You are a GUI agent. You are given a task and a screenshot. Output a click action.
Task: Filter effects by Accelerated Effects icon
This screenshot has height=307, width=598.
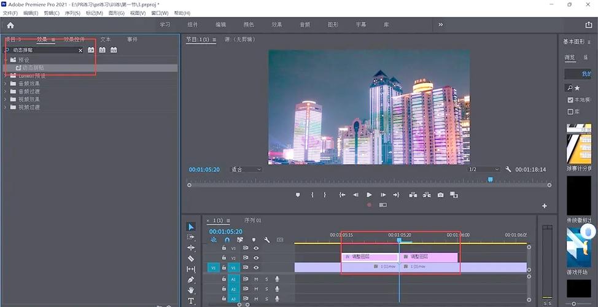click(x=91, y=50)
